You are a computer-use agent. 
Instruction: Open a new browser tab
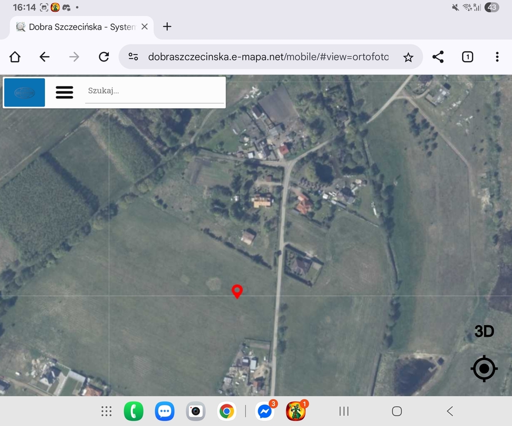167,27
